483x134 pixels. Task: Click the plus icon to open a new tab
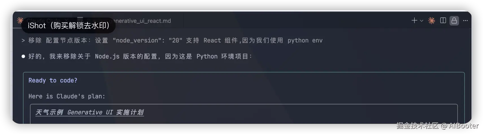click(x=414, y=20)
